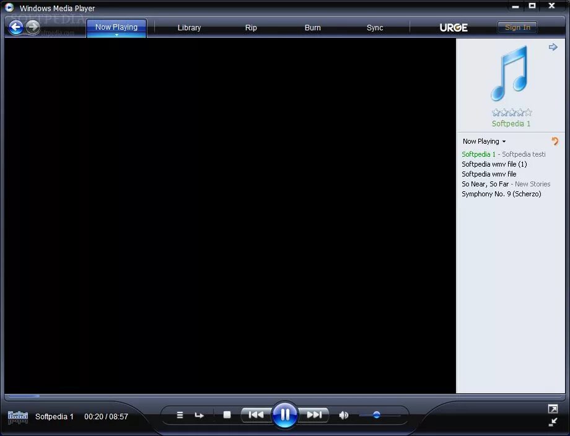Click the elapsed time display 00:20 / 08:57
570x436 pixels.
coord(106,417)
